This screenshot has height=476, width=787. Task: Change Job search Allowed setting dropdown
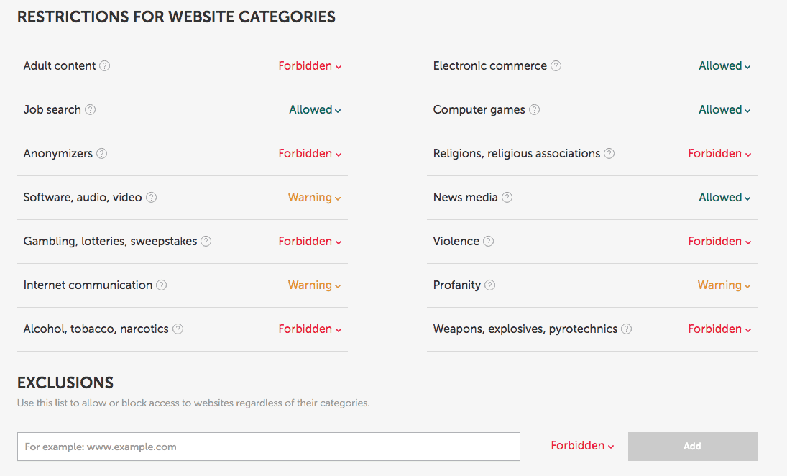click(x=315, y=110)
